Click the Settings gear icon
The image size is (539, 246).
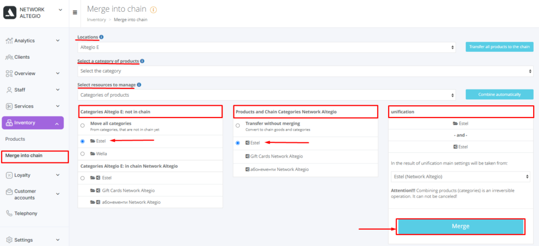pyautogui.click(x=9, y=240)
